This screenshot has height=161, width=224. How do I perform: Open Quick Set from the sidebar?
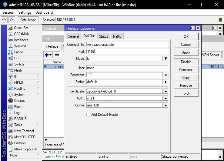point(25,28)
